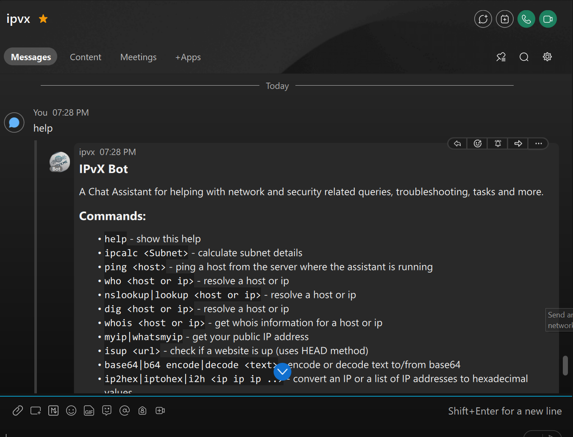The height and width of the screenshot is (437, 573).
Task: Add a reaction to the bot message
Action: pos(477,144)
